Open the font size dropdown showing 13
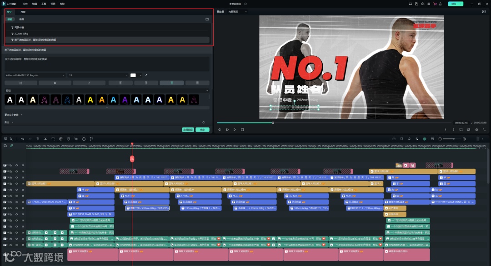 pos(98,75)
